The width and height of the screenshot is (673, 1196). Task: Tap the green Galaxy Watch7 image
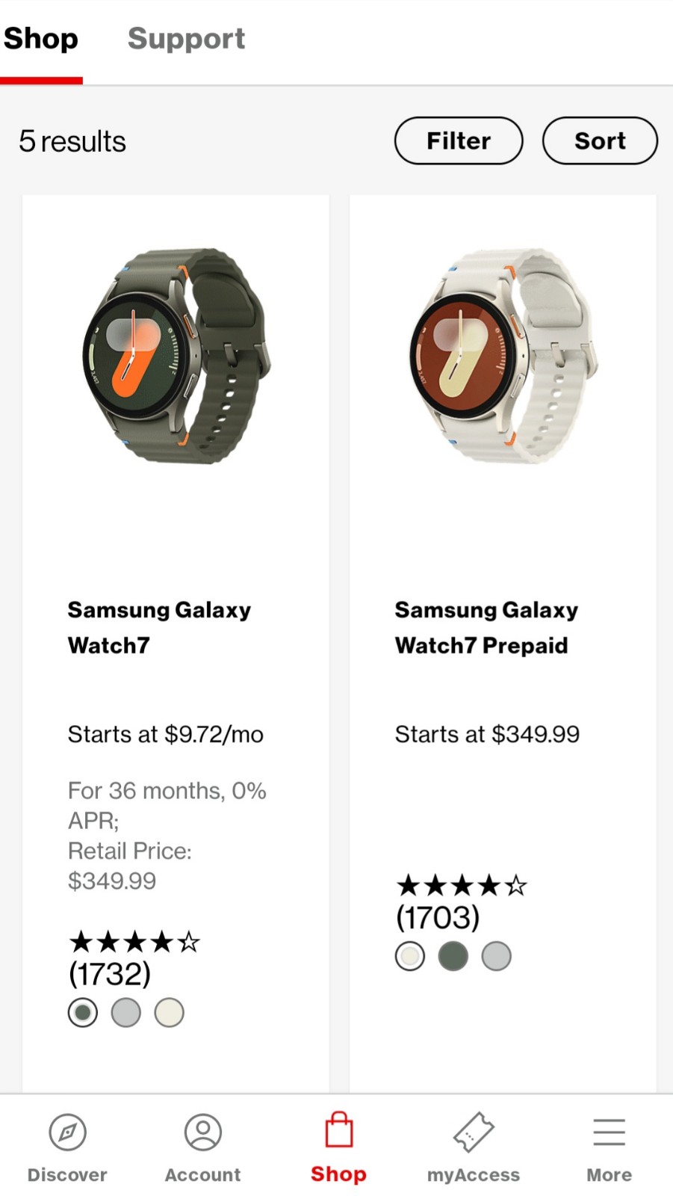pos(176,356)
